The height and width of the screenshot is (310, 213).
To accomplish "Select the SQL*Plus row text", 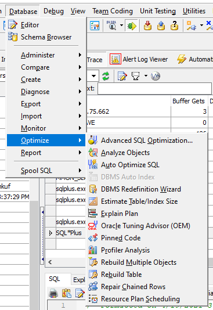I will pos(68,233).
